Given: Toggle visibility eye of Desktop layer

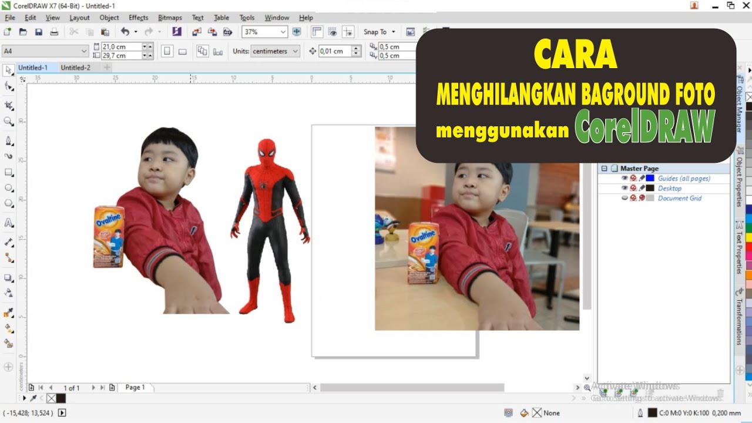Looking at the screenshot, I should (x=625, y=188).
